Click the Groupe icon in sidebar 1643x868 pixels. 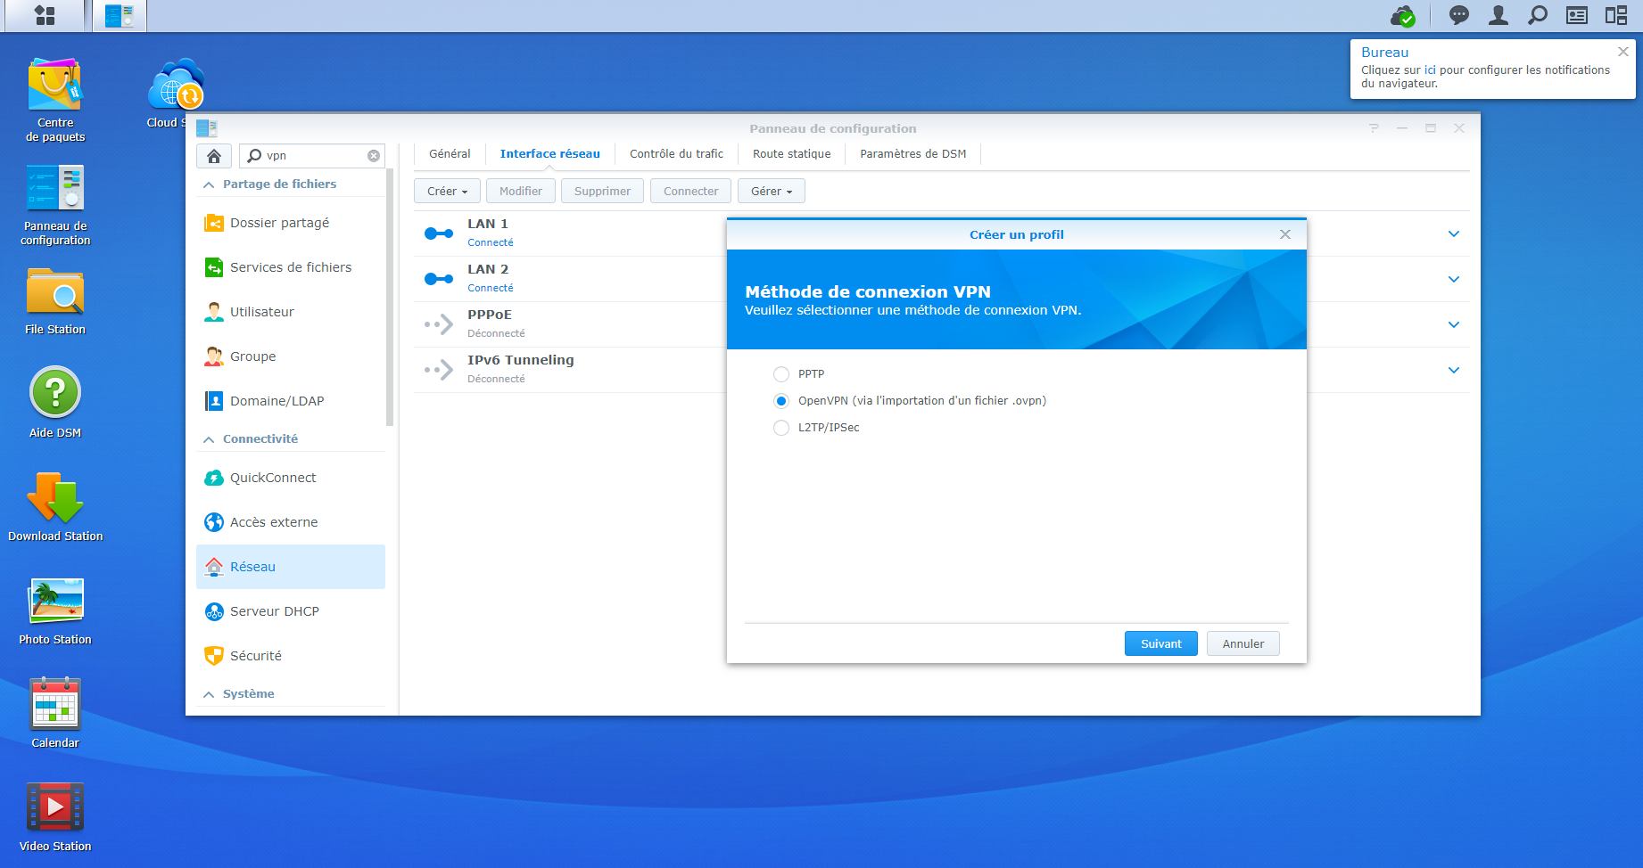click(x=214, y=356)
